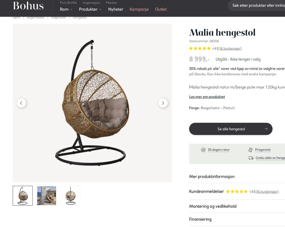Expand Mer produktinformasjon section
The image size is (285, 227).
coord(237,176)
